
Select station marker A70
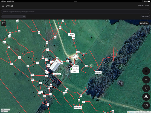(86, 66)
